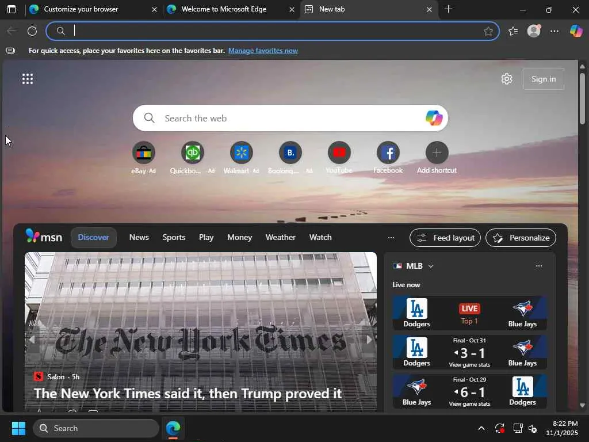Select the Play feed tab

pyautogui.click(x=206, y=238)
